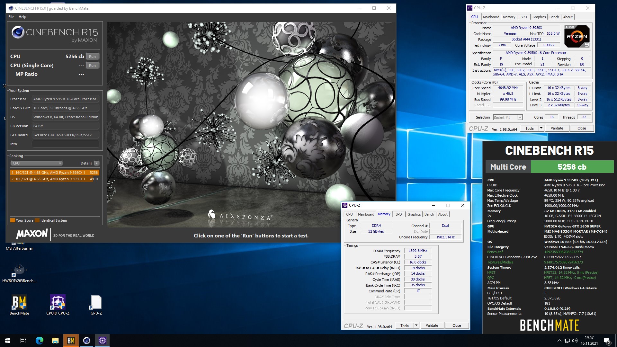This screenshot has width=617, height=347.
Task: Open the Windows Start menu
Action: pos(8,341)
